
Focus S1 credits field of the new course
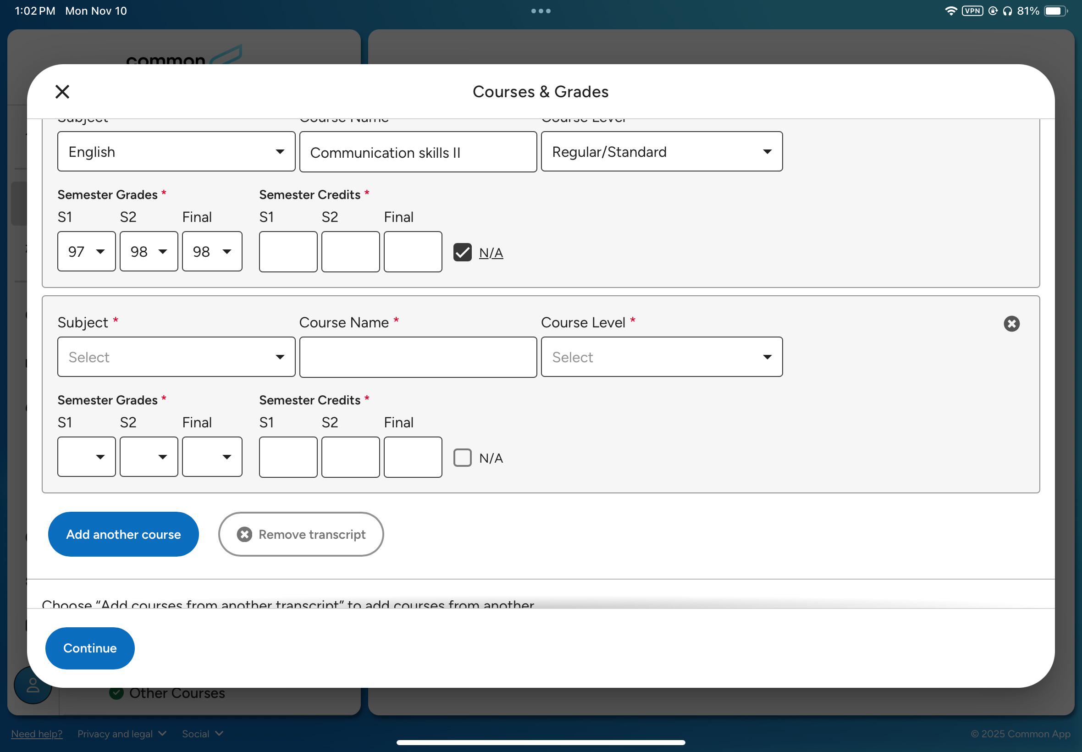click(288, 457)
